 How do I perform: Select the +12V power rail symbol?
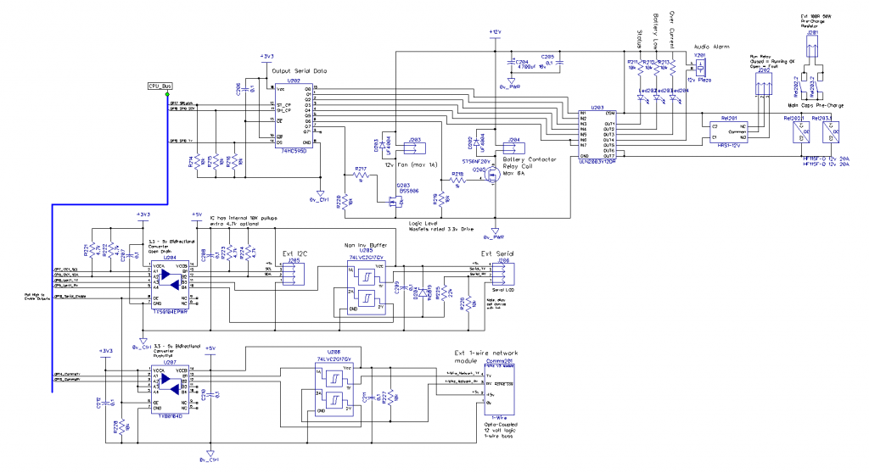496,34
